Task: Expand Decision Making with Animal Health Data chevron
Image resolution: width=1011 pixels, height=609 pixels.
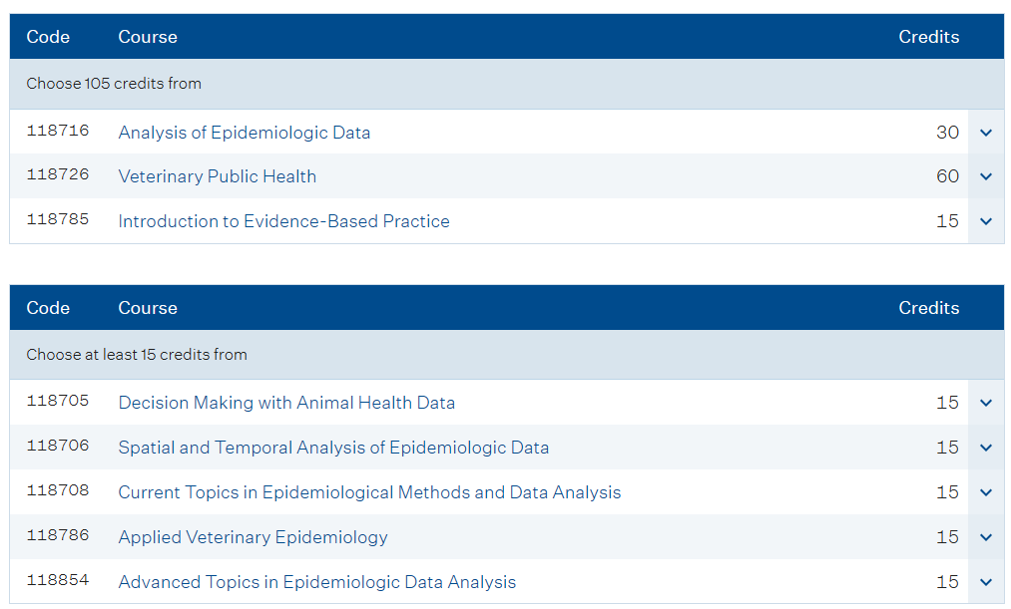Action: (986, 403)
